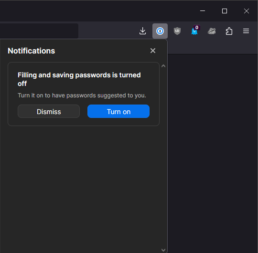Click the scrollbar down arrow in Notifications
258x253 pixels.
tap(163, 250)
